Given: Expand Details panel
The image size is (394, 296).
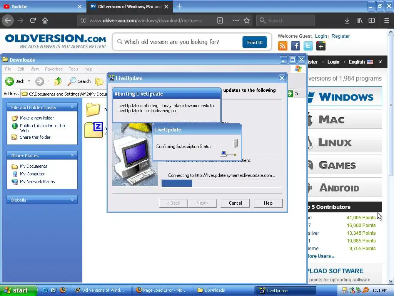Looking at the screenshot, I should click(72, 200).
